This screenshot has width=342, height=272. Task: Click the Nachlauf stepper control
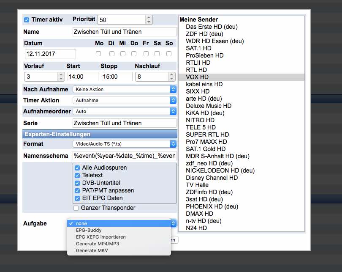point(171,77)
